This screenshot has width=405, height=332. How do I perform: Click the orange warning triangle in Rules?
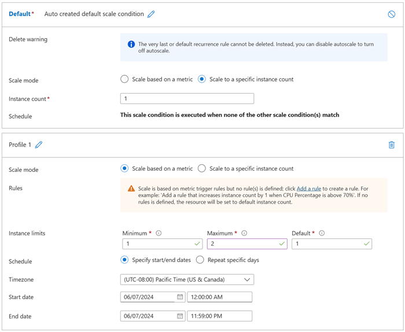(x=131, y=189)
